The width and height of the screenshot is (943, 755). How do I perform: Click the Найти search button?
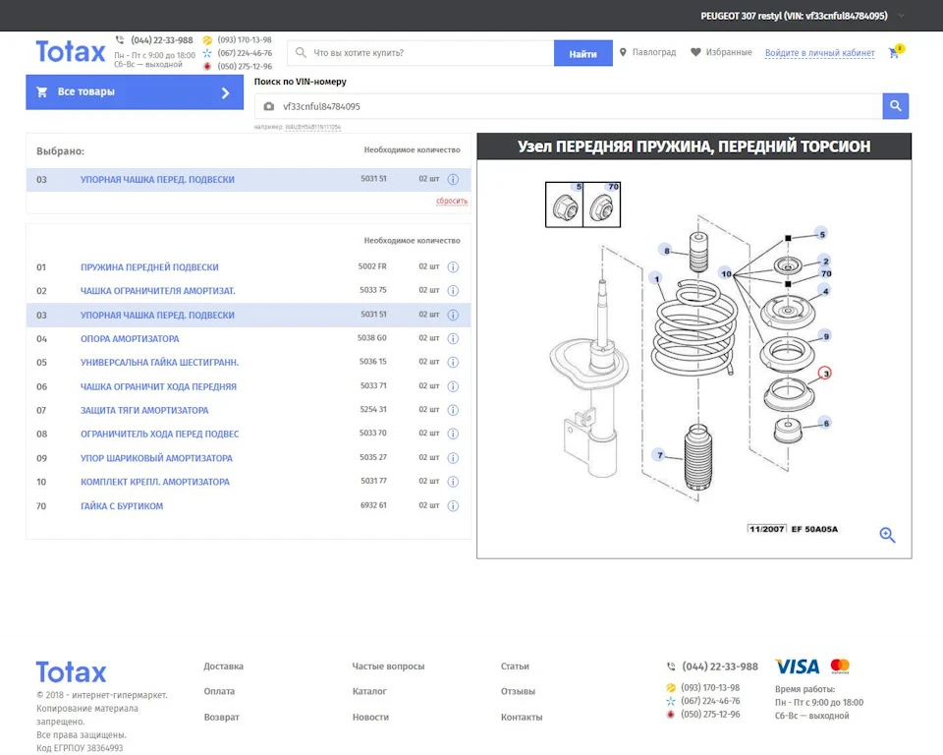(x=582, y=54)
